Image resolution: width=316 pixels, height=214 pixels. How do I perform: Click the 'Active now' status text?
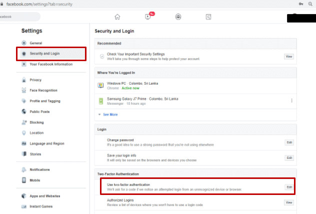(130, 88)
